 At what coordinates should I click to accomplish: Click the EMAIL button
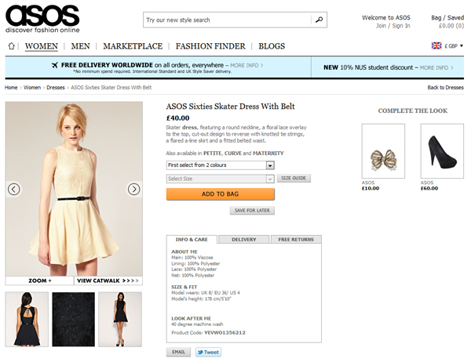[x=178, y=352]
